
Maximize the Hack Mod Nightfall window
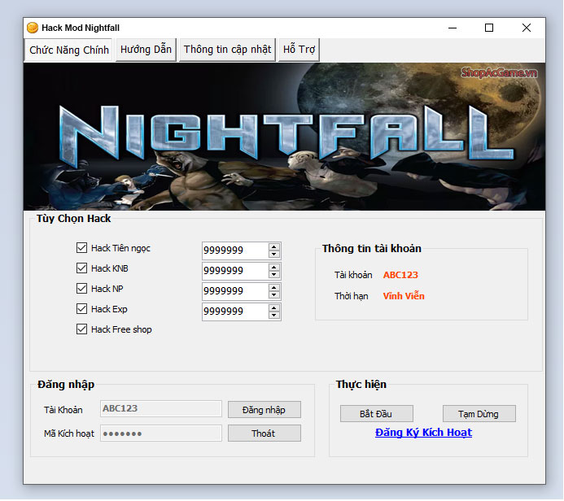click(489, 28)
